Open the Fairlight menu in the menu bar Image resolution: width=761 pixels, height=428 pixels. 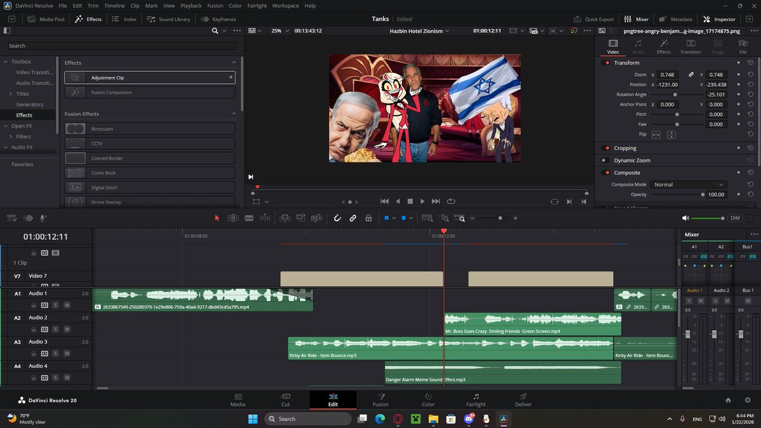coord(257,6)
